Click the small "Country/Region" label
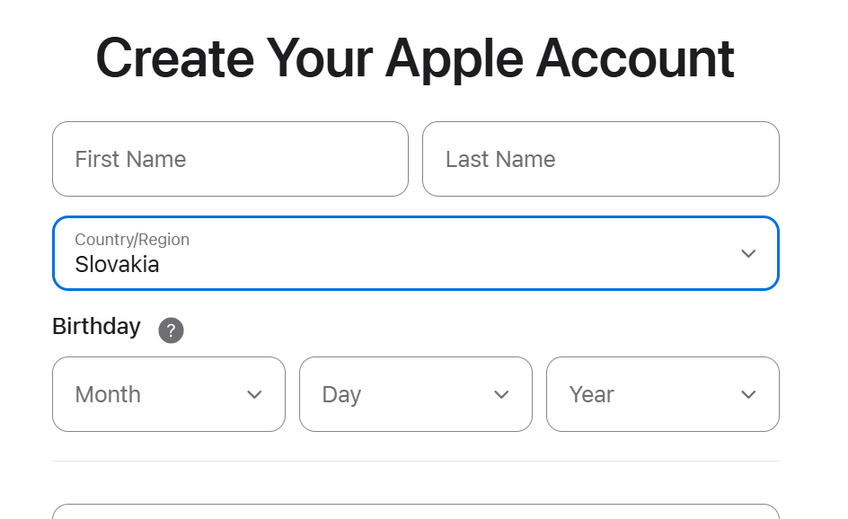This screenshot has width=848, height=519. tap(132, 240)
